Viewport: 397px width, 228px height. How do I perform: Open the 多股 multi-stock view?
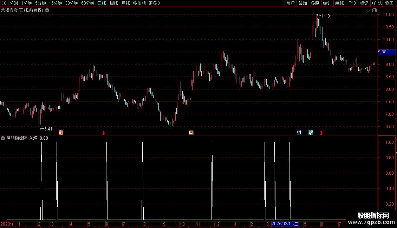tap(315, 3)
